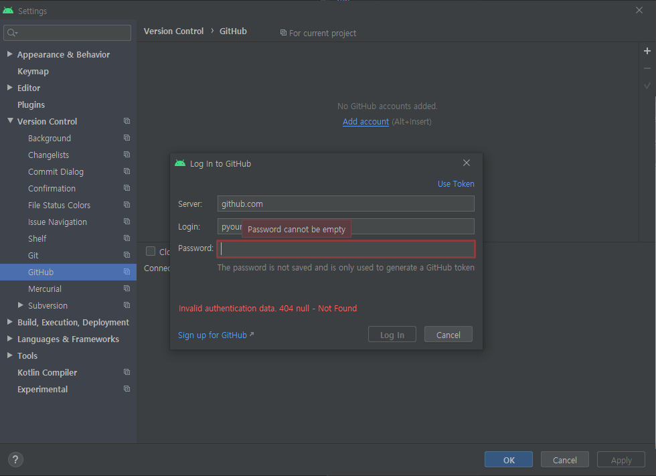This screenshot has width=656, height=476.
Task: Click the checkmark set-default icon
Action: [647, 85]
